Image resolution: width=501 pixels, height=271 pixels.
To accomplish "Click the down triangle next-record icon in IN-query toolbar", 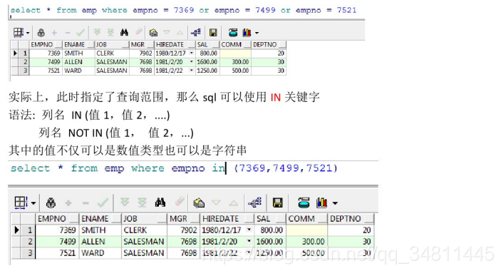I will coord(216,203).
